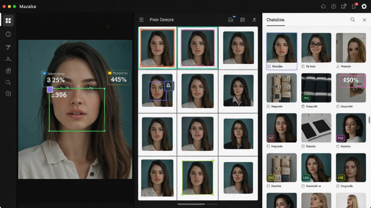Open the striped fabric thumbnail
This screenshot has width=371, height=208.
[316, 88]
